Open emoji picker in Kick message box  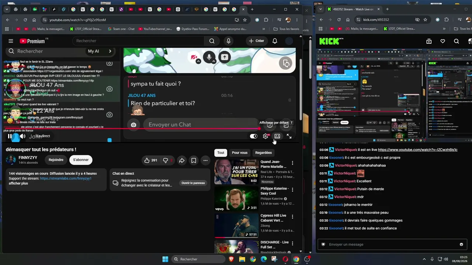pos(461,244)
